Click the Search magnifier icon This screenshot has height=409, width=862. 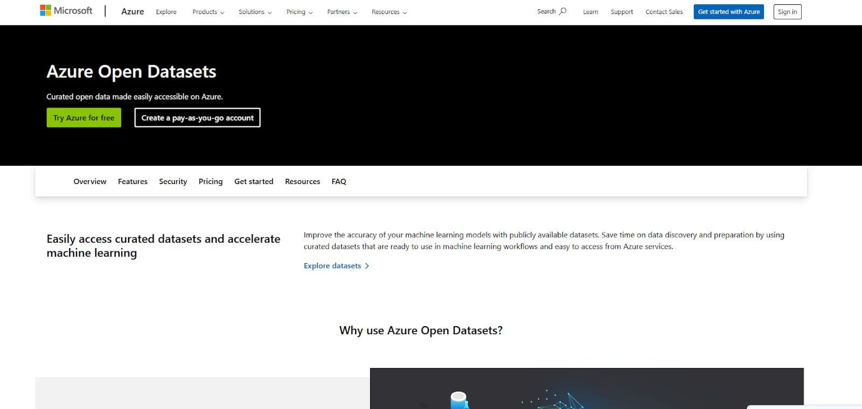click(x=563, y=11)
